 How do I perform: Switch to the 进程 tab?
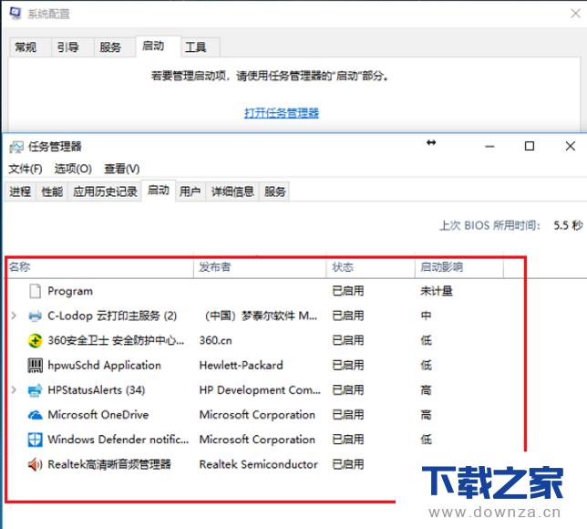pos(20,192)
